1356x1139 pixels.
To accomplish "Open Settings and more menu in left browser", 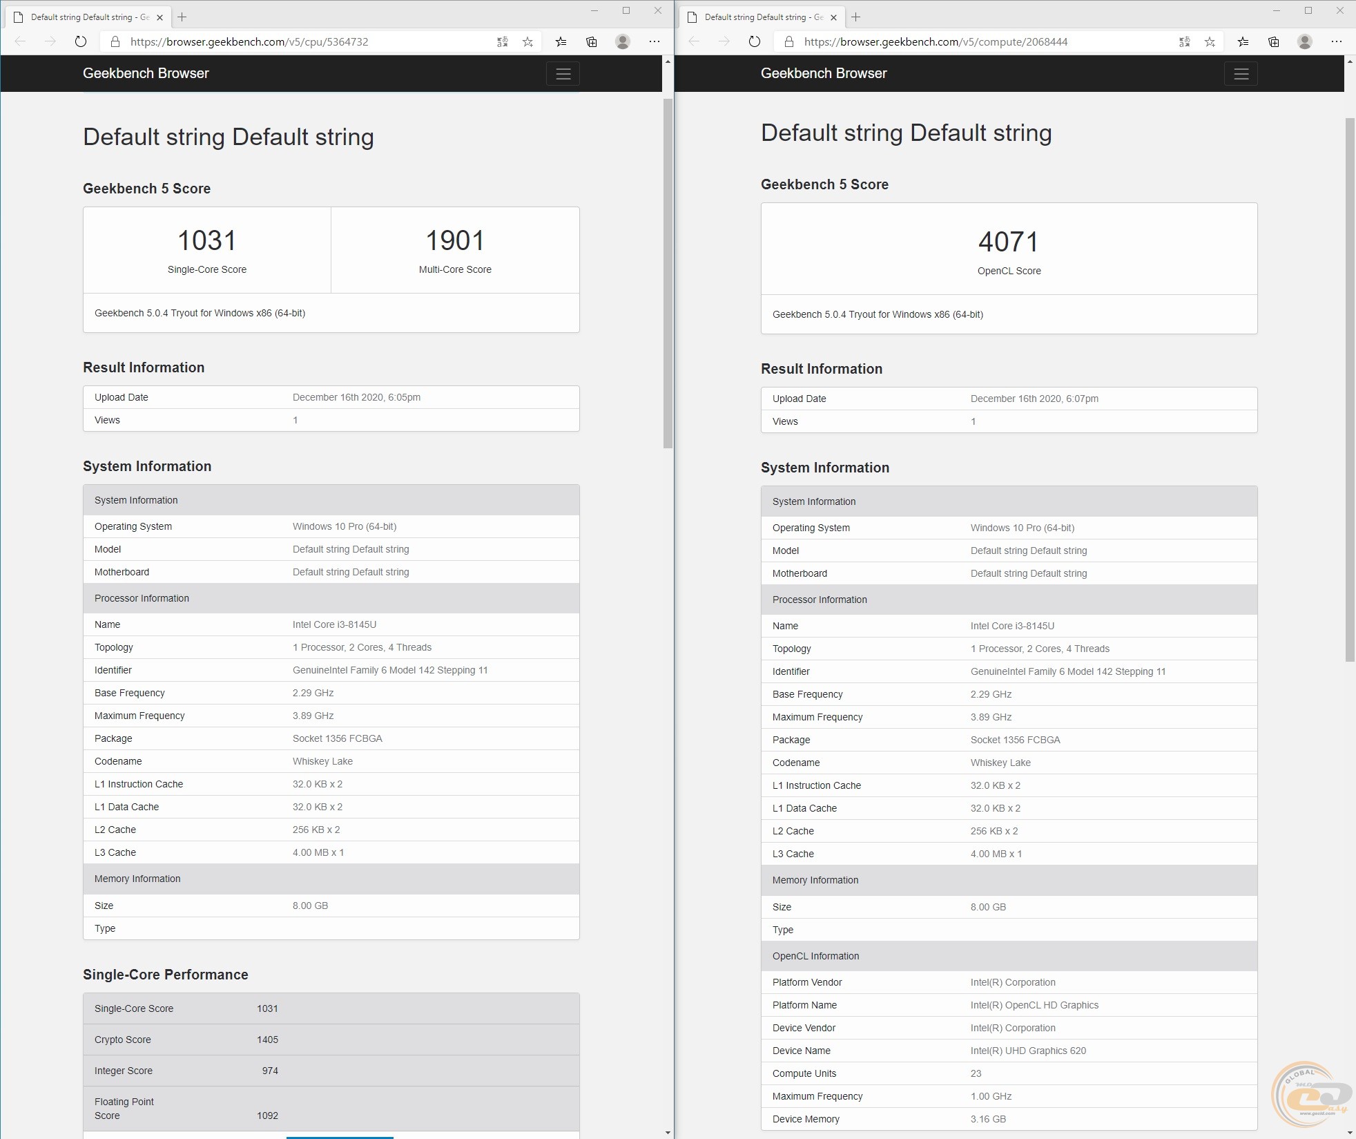I will coord(655,41).
